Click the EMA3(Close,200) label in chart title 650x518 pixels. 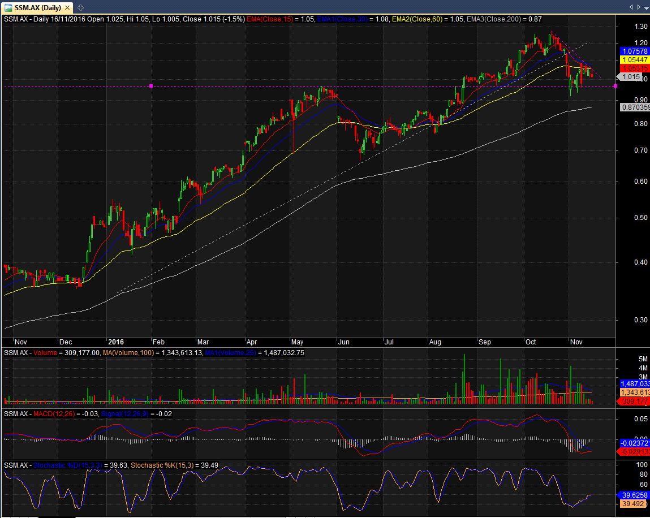coord(494,19)
